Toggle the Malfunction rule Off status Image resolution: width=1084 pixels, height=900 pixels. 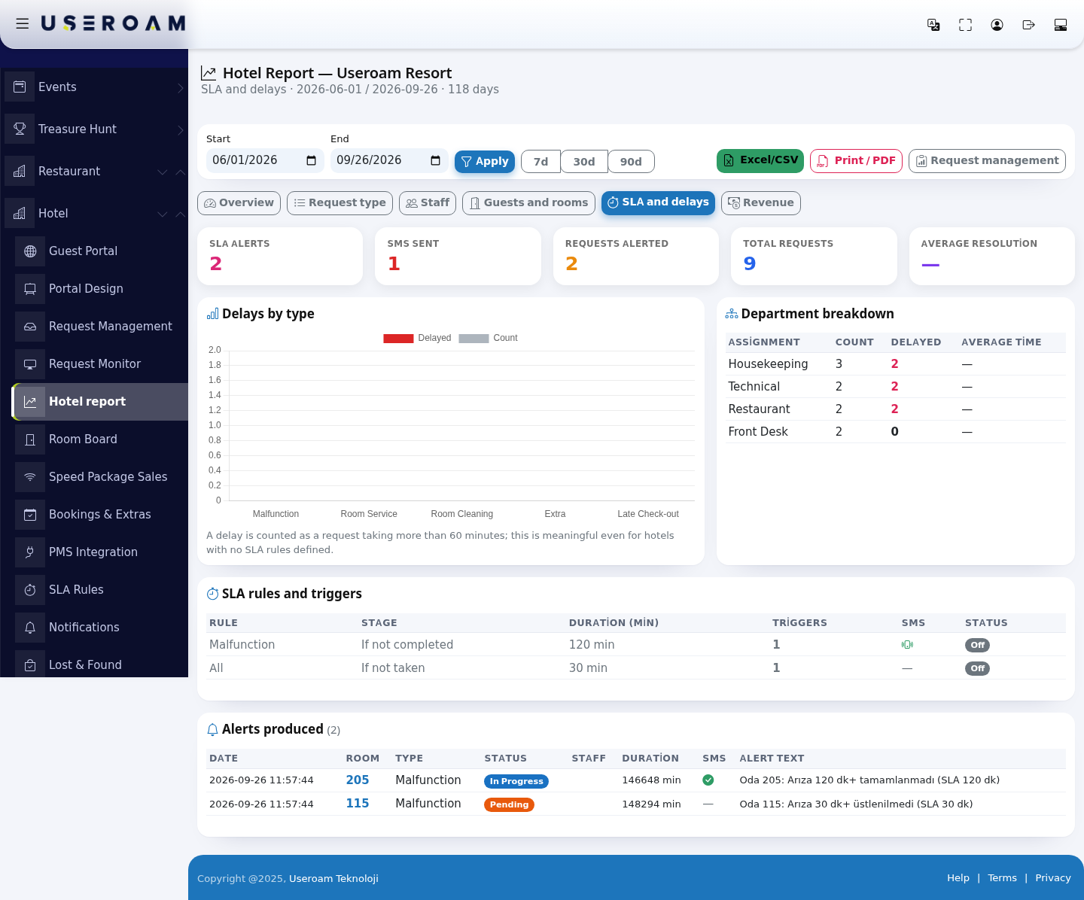(x=977, y=645)
